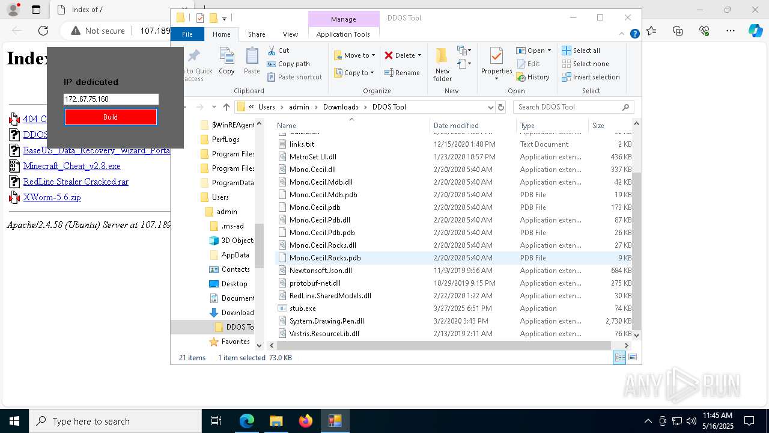The image size is (769, 433).
Task: Open Quick Access Toolbar customize dropdown
Action: (224, 18)
